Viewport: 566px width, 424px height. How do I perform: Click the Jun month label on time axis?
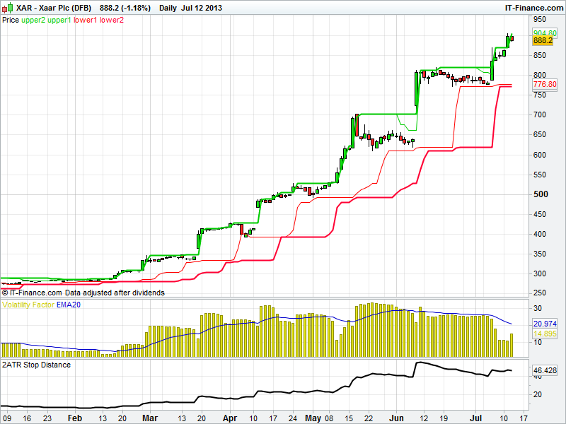tap(396, 418)
